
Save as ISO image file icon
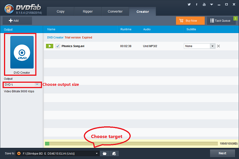(114, 153)
